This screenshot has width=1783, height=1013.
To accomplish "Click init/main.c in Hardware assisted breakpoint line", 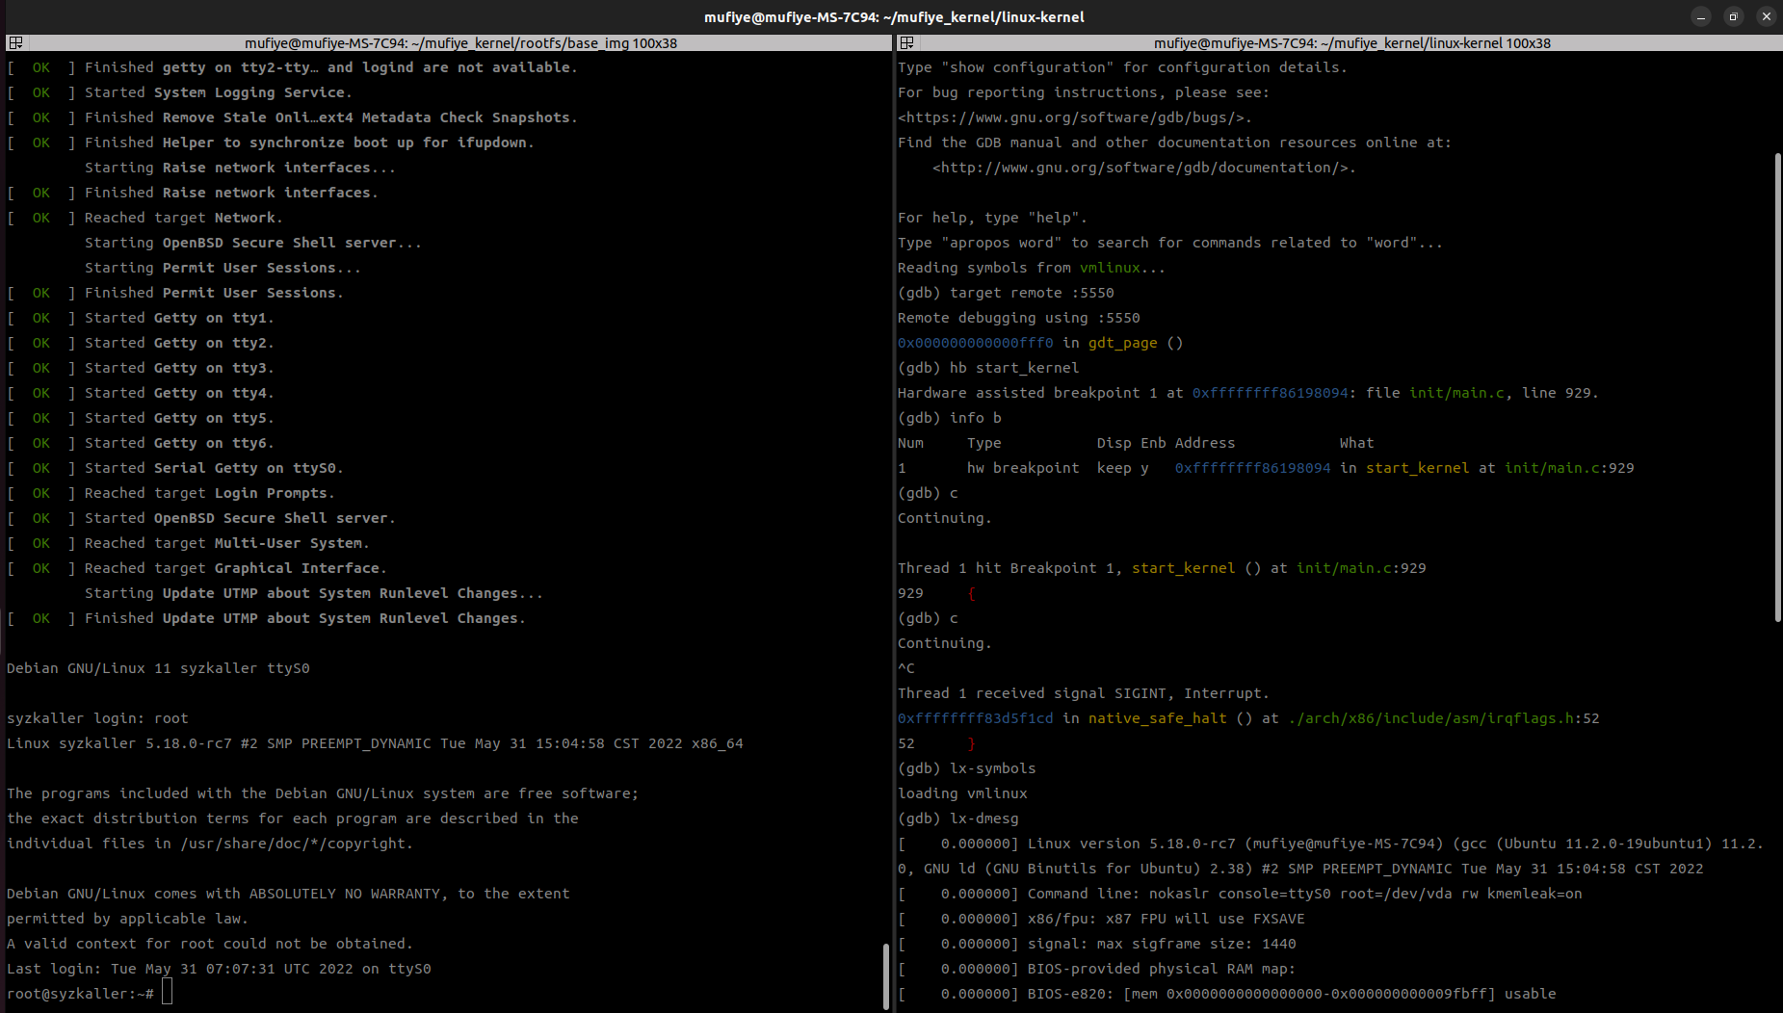I will (x=1456, y=393).
